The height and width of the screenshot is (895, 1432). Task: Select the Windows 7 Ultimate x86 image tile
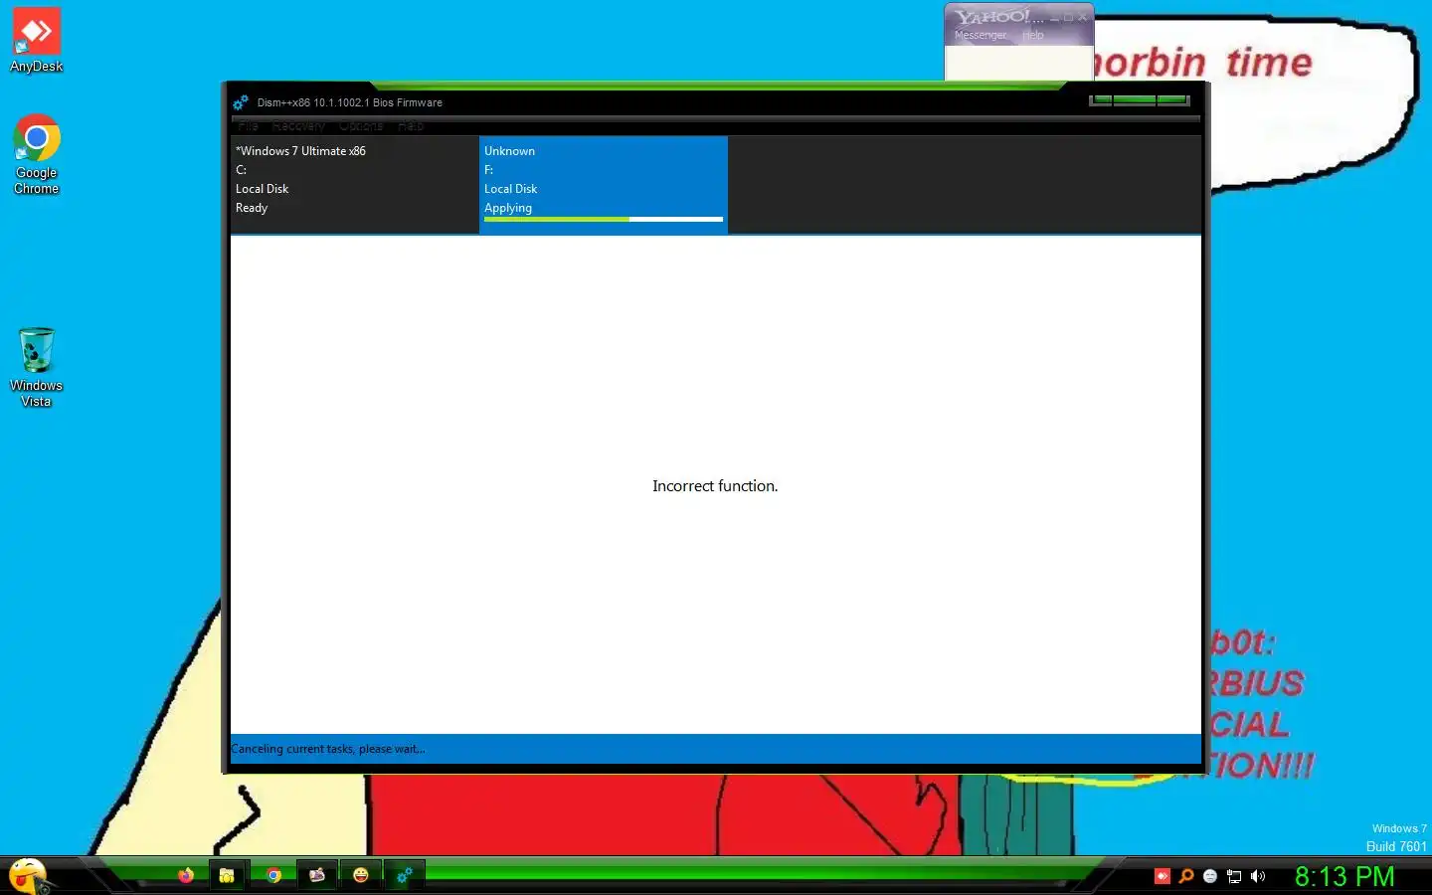355,185
